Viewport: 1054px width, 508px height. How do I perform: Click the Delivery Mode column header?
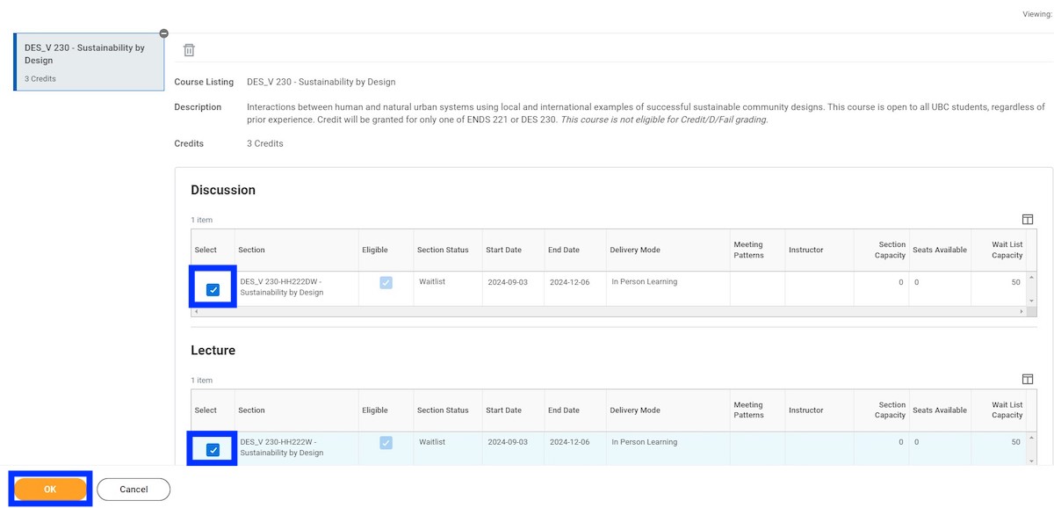click(634, 250)
